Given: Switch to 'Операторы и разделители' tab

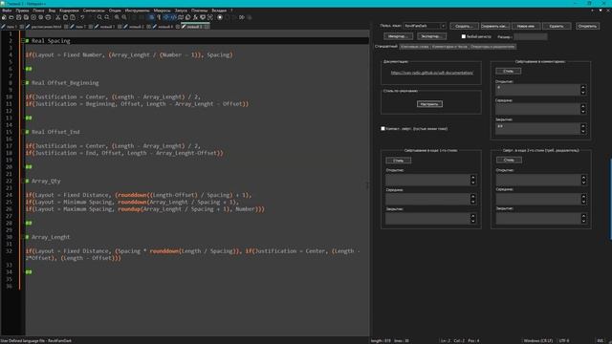Looking at the screenshot, I should (x=492, y=47).
